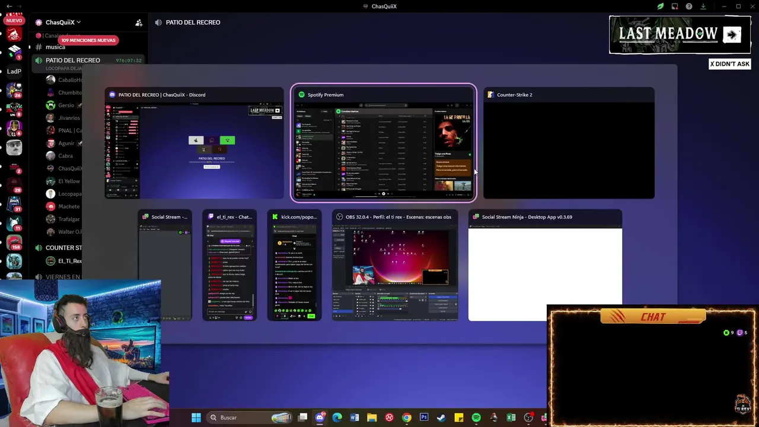Viewport: 759px width, 427px height.
Task: Open Excel from the taskbar
Action: (x=511, y=418)
